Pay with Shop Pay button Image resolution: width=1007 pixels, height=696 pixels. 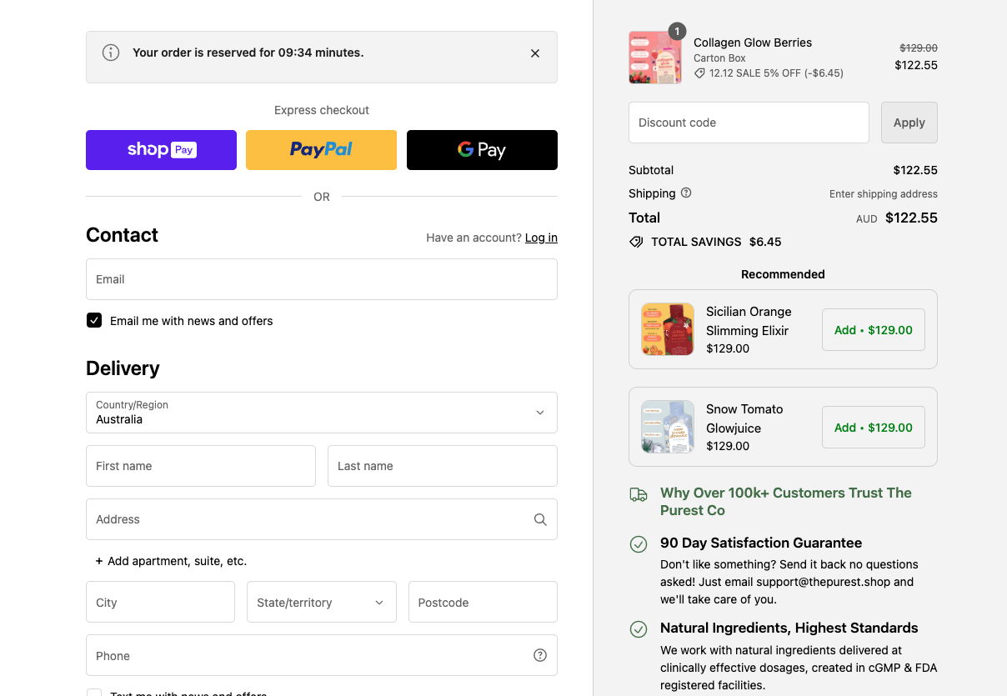tap(161, 150)
